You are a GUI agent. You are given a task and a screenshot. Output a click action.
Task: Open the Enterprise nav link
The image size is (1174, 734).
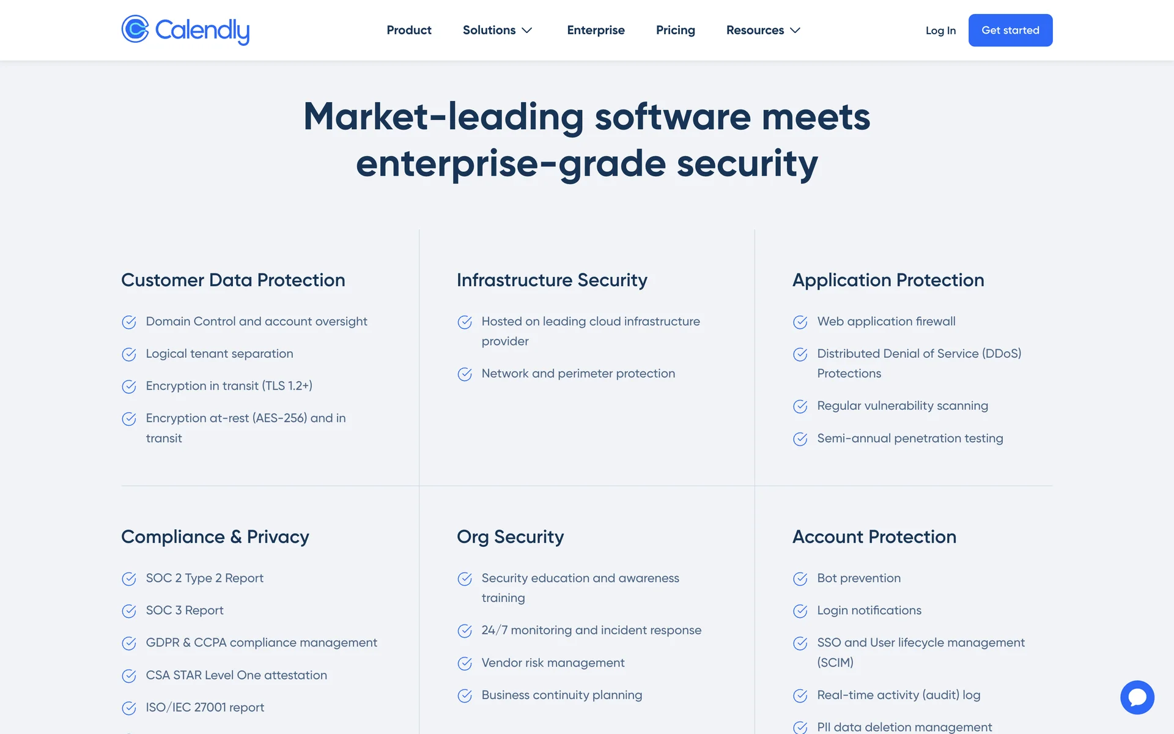tap(596, 30)
